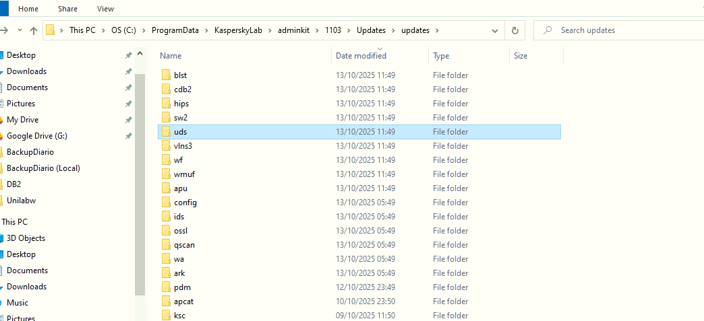Open My Drive in sidebar
The image size is (704, 321).
pos(22,120)
